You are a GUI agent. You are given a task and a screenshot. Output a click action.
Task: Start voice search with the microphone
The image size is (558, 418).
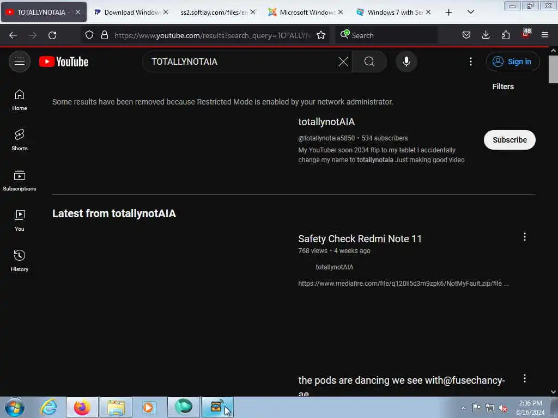click(x=406, y=62)
